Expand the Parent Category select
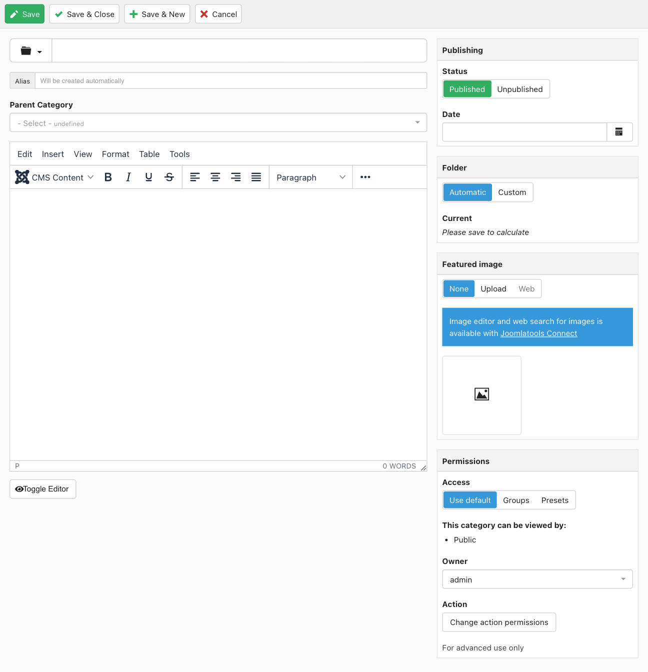 point(218,123)
